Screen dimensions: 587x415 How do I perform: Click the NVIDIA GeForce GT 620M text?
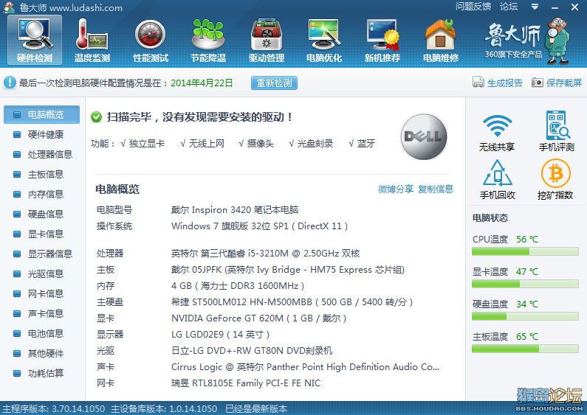click(x=258, y=318)
